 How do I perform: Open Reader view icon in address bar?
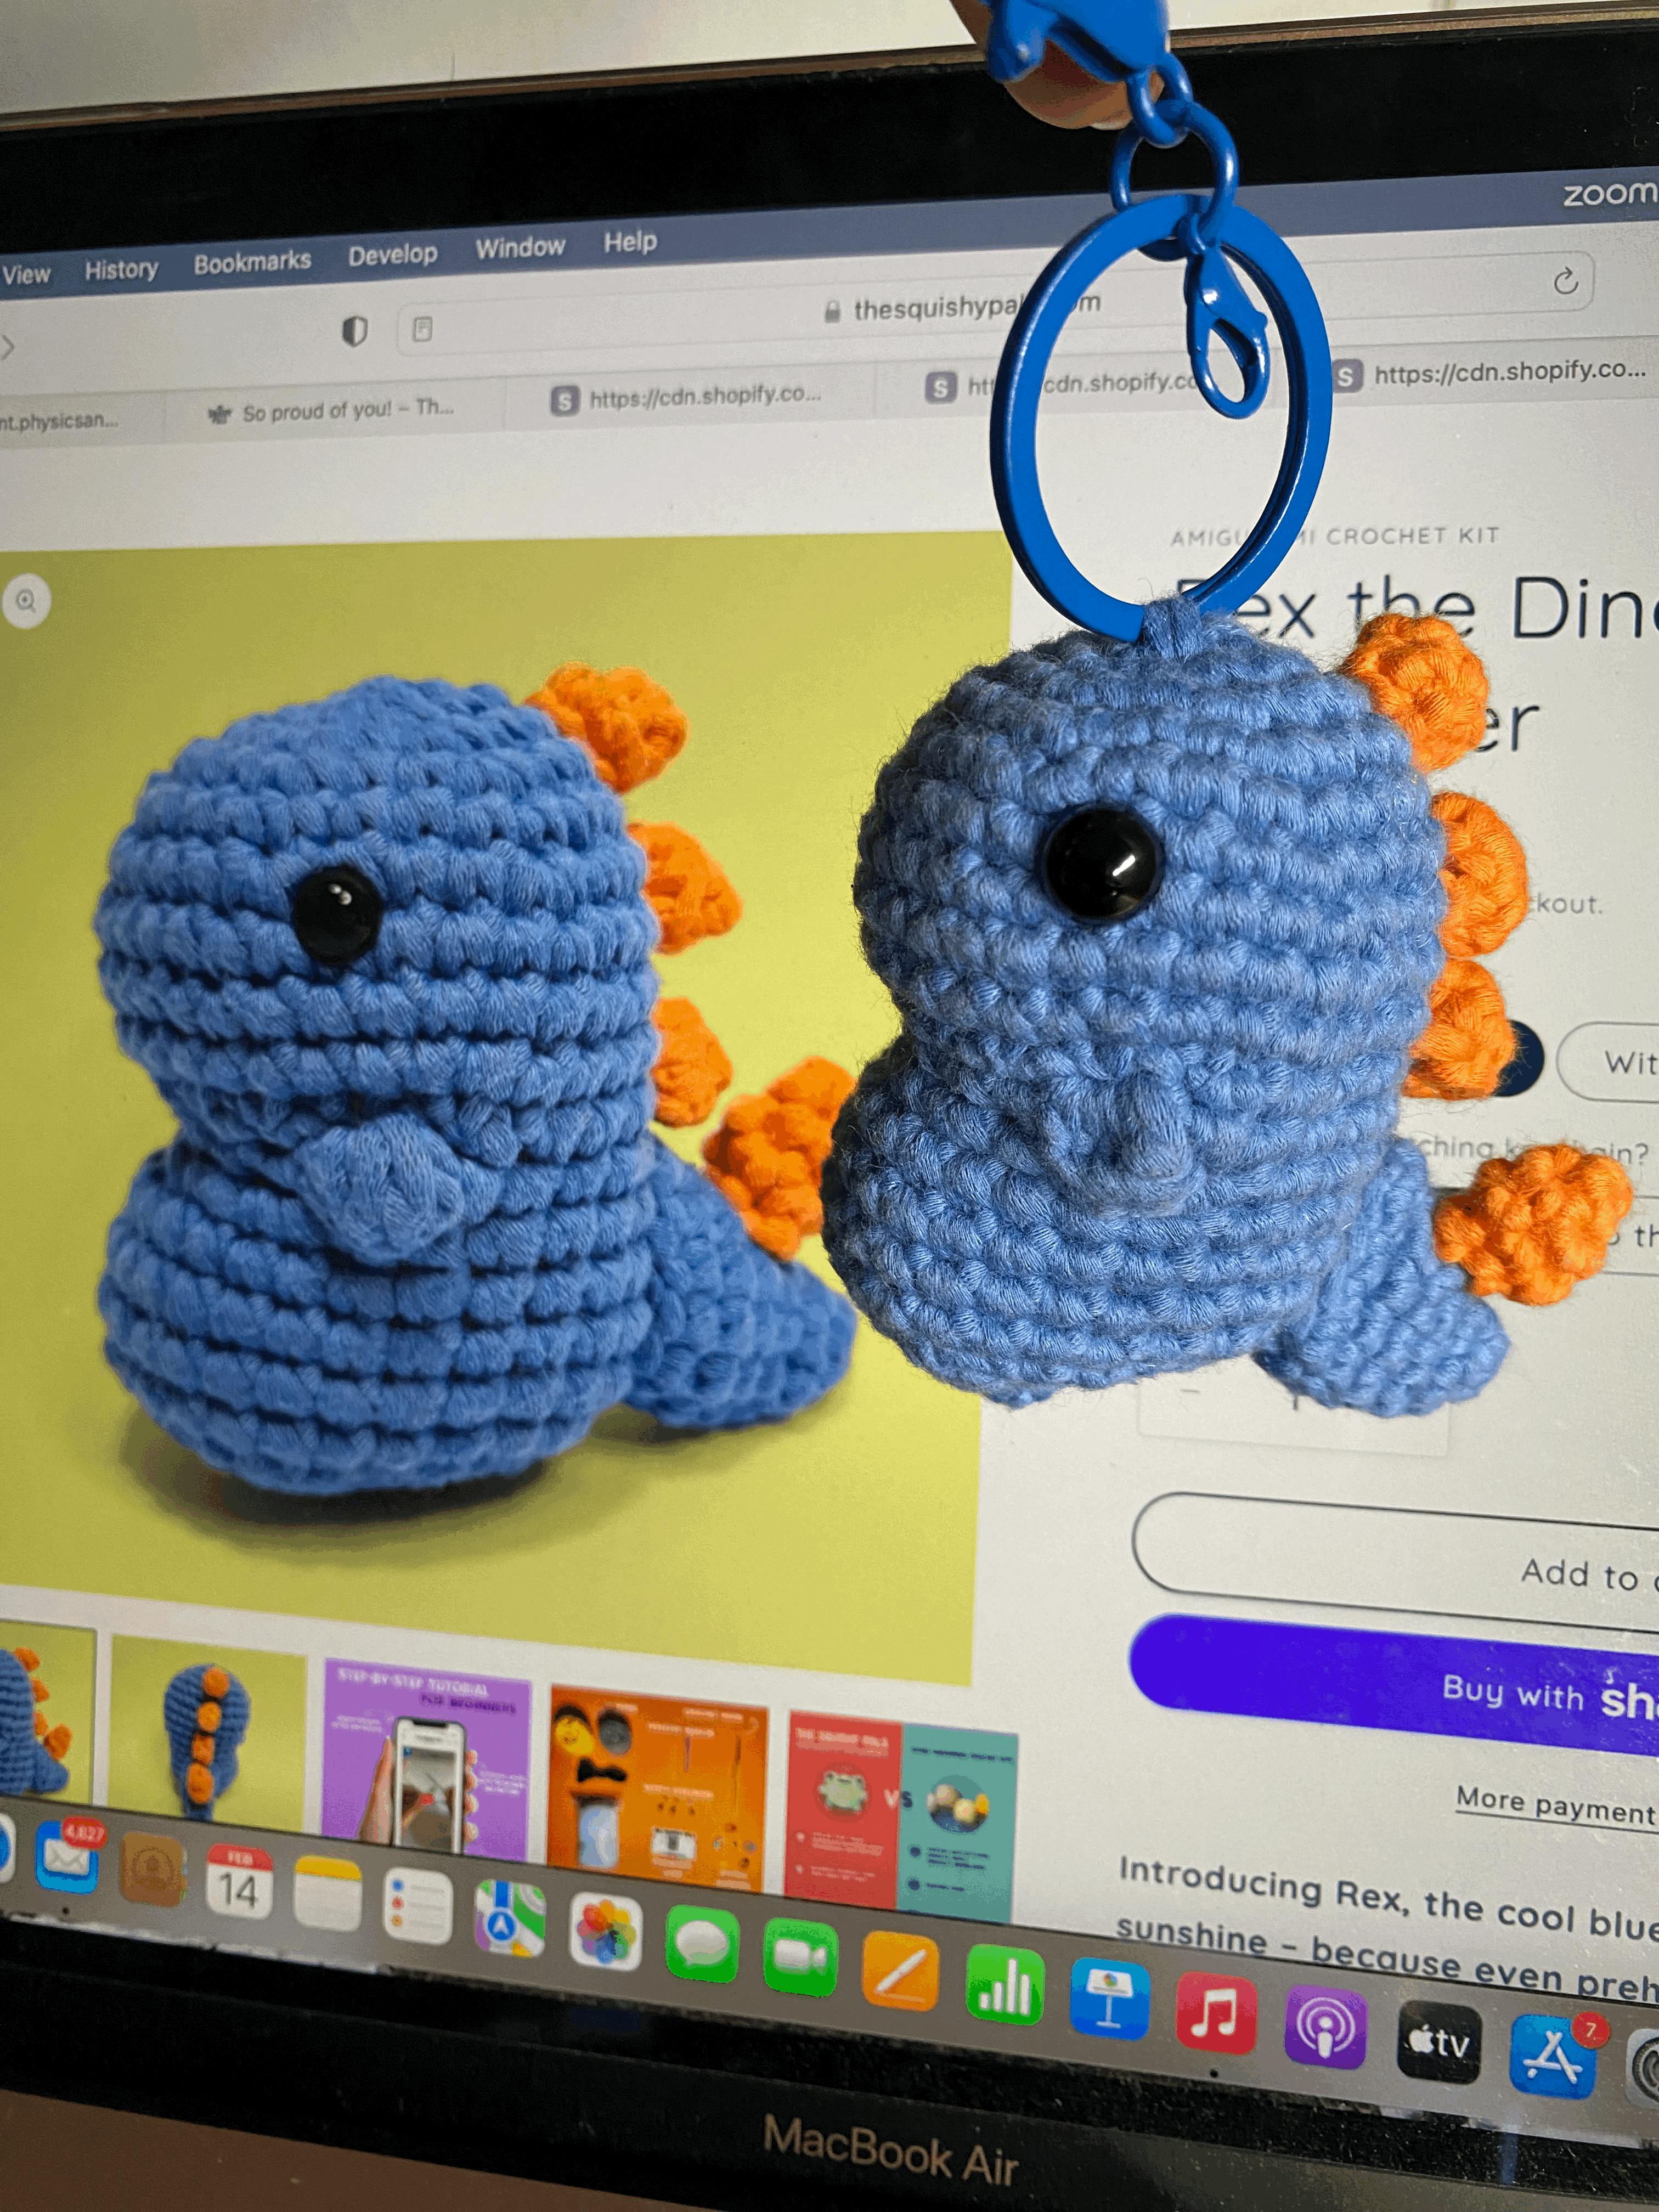[x=422, y=329]
